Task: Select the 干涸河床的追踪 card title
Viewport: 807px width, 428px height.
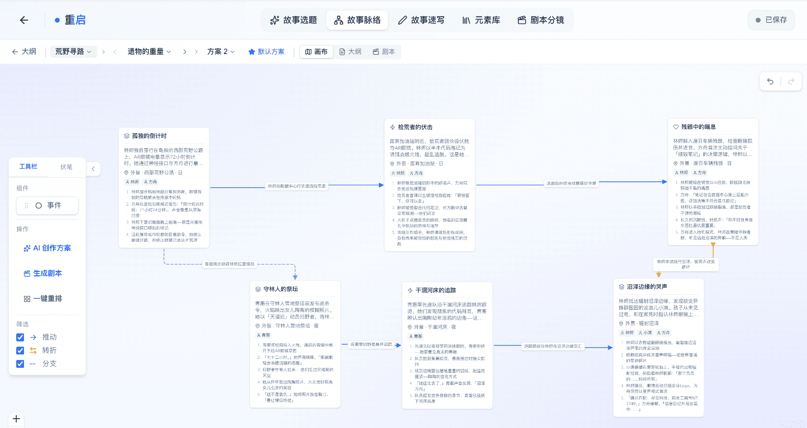Action: point(436,290)
